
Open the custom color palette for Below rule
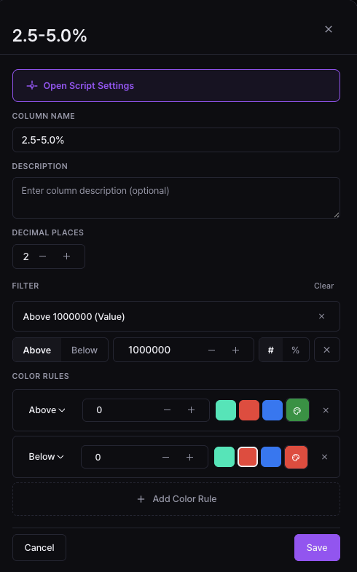296,457
